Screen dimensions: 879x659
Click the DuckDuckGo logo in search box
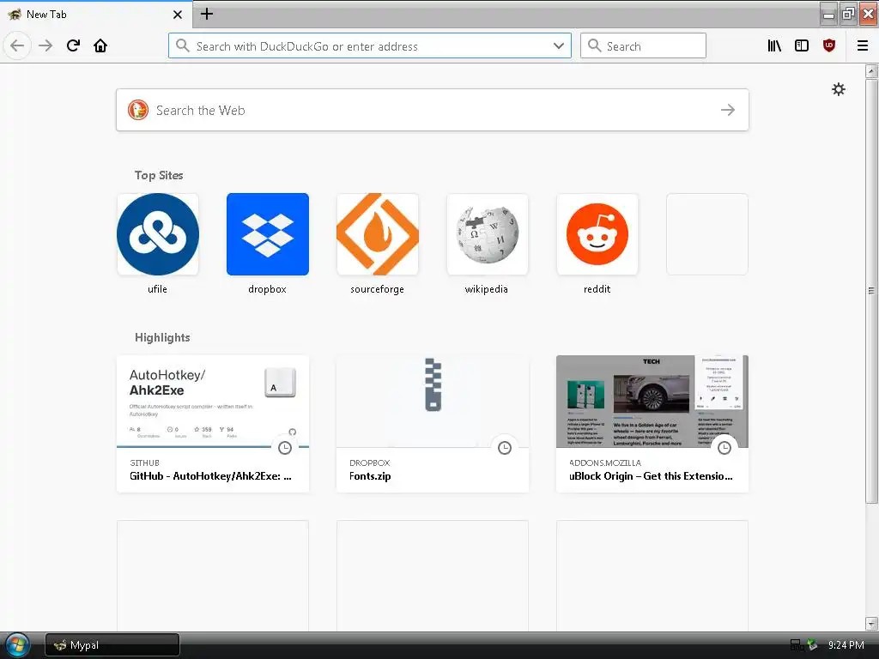tap(138, 110)
